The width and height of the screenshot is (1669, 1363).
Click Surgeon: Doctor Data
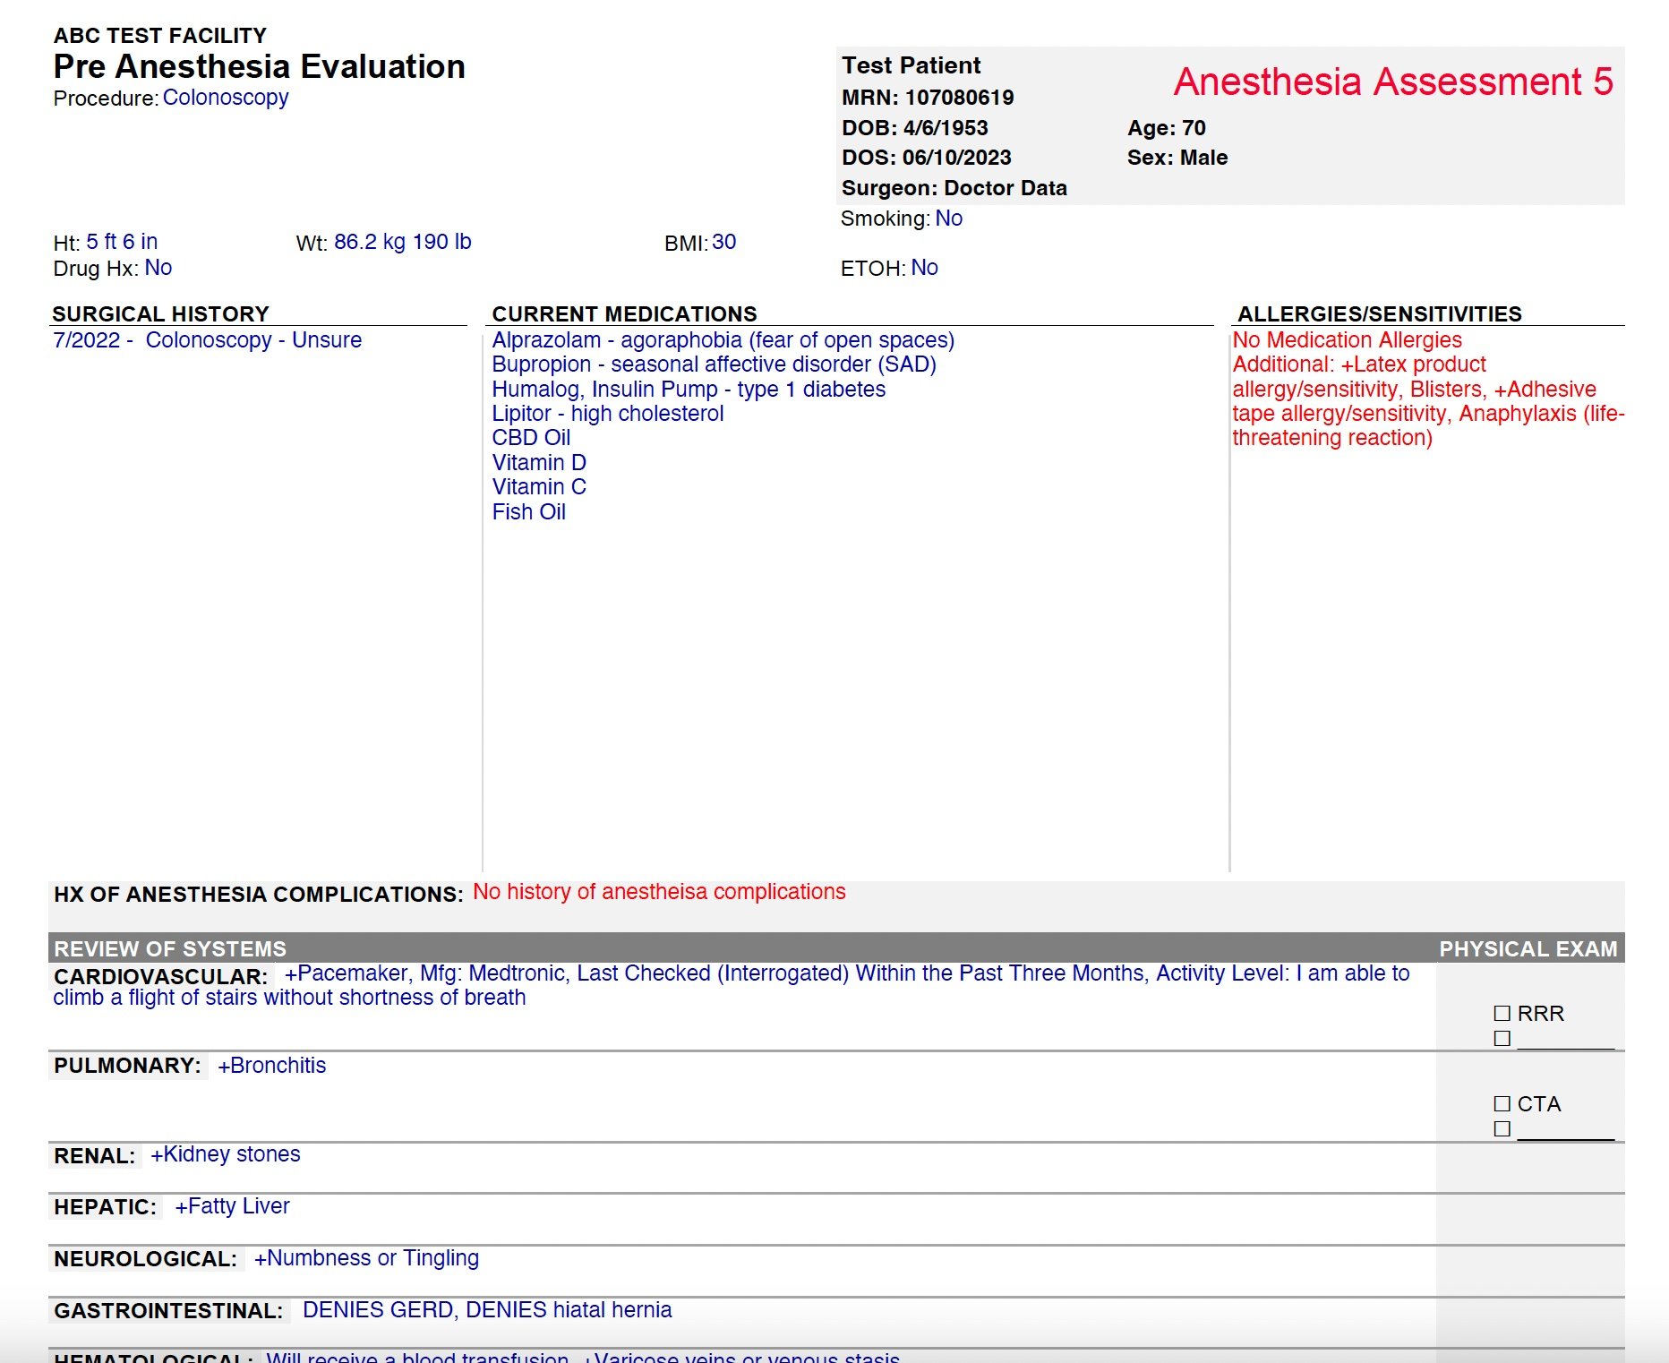[x=954, y=188]
